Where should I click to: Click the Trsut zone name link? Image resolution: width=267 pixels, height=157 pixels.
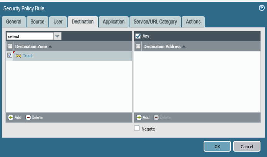[x=27, y=56]
